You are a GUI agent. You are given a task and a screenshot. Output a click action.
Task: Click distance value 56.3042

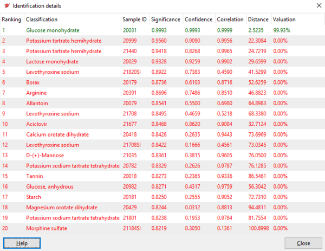[257, 186]
